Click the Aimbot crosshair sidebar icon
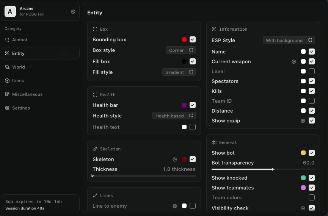328x216 pixels. [x=7, y=40]
